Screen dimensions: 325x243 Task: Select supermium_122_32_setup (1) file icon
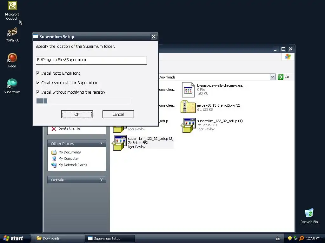click(x=188, y=125)
